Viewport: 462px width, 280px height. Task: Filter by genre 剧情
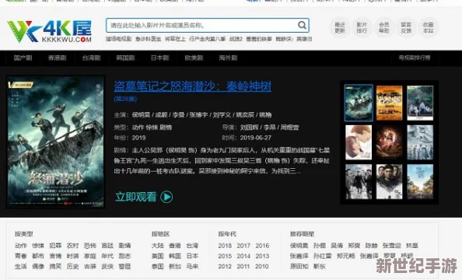pyautogui.click(x=124, y=246)
